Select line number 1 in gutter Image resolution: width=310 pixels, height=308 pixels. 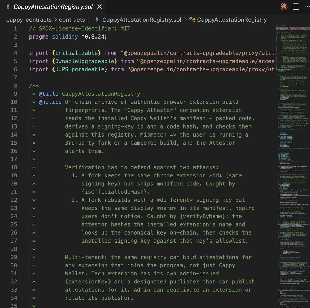[x=16, y=28]
